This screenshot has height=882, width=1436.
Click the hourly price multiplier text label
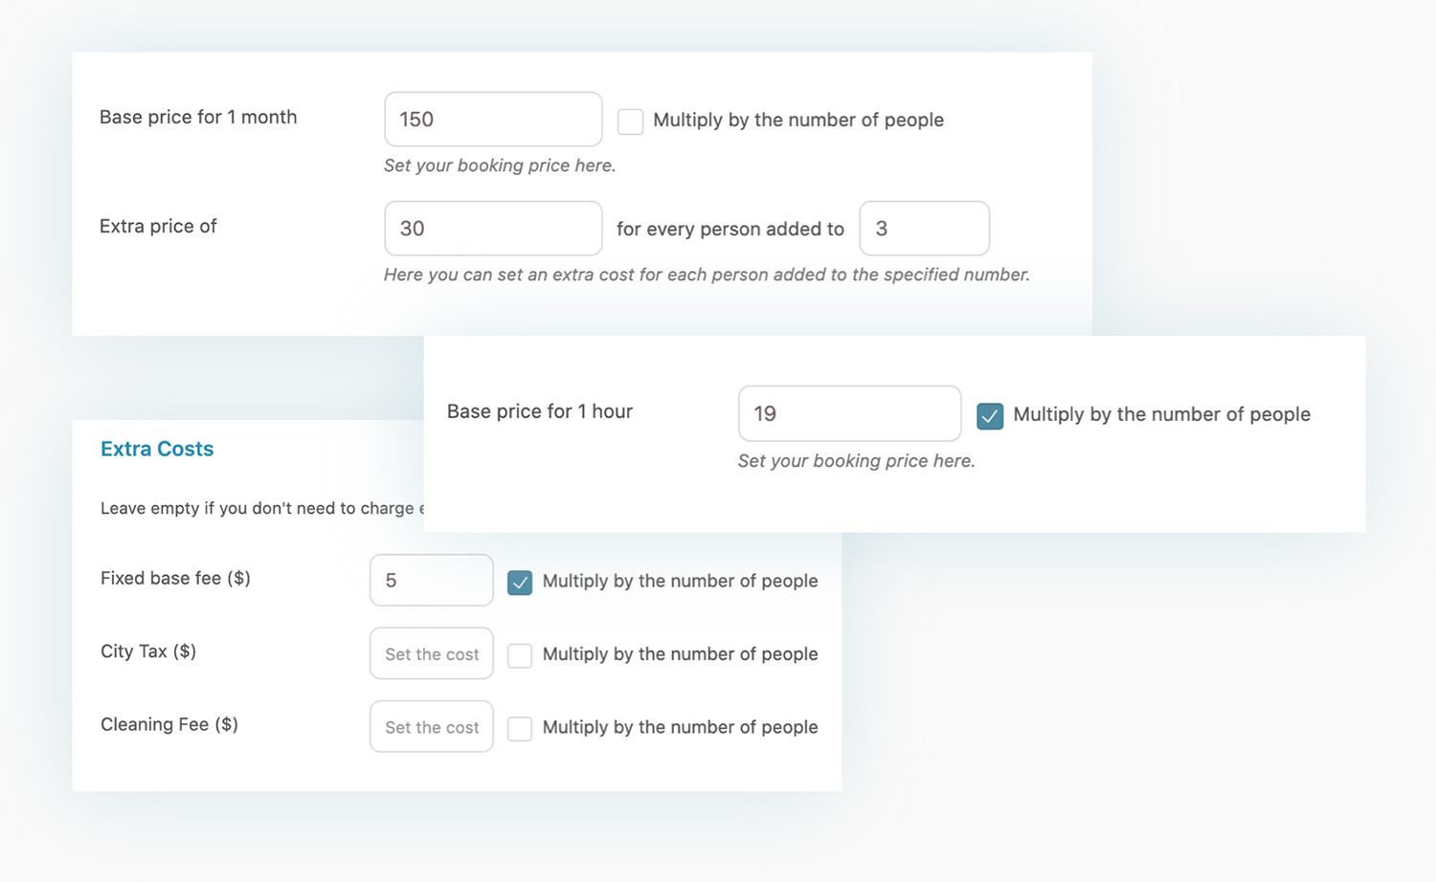[1162, 414]
